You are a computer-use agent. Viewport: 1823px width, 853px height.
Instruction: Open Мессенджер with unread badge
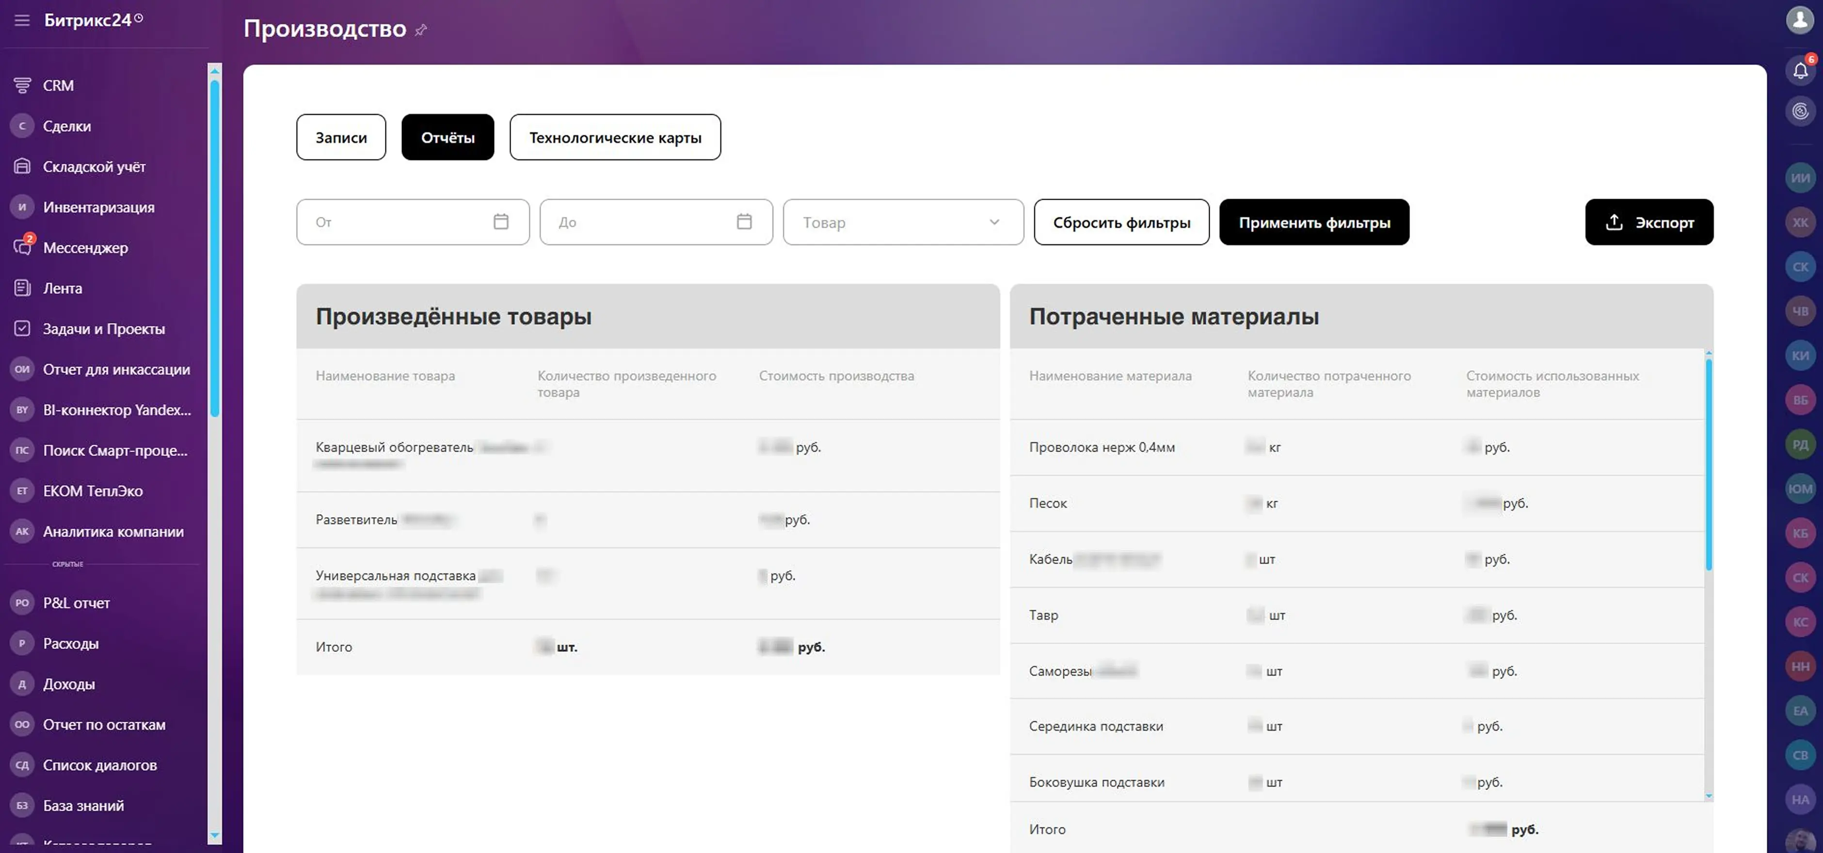pos(85,248)
